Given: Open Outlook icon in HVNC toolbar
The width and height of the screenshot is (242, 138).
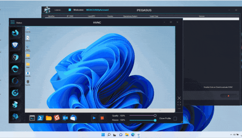Looking at the screenshot, I should tap(65, 118).
